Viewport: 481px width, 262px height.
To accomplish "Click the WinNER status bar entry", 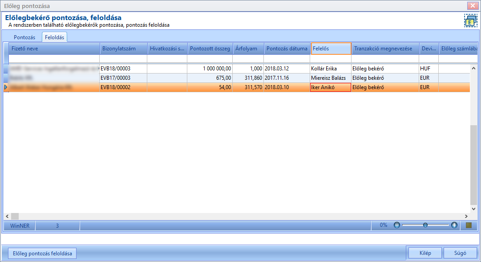I will [20, 225].
